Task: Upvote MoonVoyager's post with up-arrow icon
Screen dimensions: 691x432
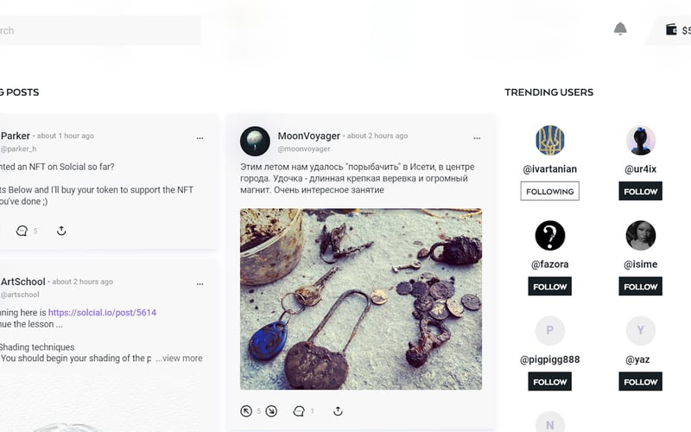Action: pos(246,411)
